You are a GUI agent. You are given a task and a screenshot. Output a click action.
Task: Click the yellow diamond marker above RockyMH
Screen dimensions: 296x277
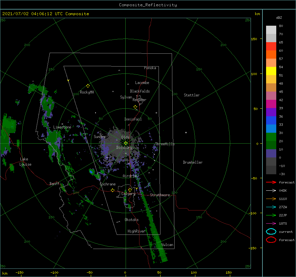point(88,86)
